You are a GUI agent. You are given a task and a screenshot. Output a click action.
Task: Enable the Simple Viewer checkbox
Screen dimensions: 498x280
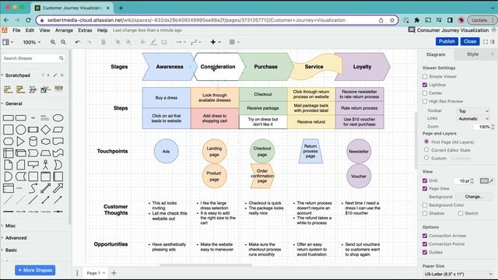(425, 76)
